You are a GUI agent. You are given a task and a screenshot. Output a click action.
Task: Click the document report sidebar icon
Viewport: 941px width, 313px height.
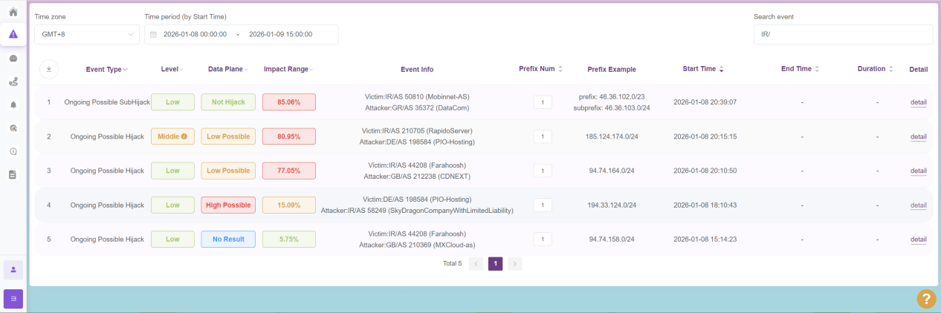(x=13, y=174)
